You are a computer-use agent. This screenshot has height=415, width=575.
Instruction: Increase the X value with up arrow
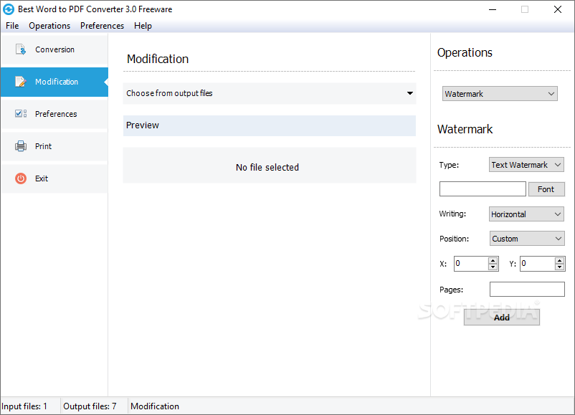(493, 260)
